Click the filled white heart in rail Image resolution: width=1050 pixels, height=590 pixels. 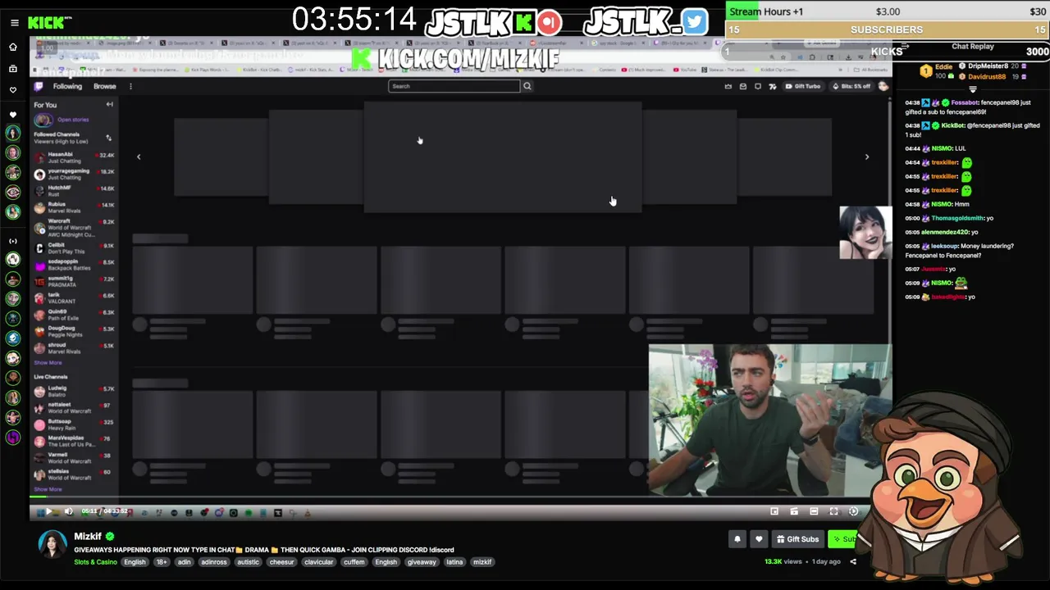(x=12, y=115)
